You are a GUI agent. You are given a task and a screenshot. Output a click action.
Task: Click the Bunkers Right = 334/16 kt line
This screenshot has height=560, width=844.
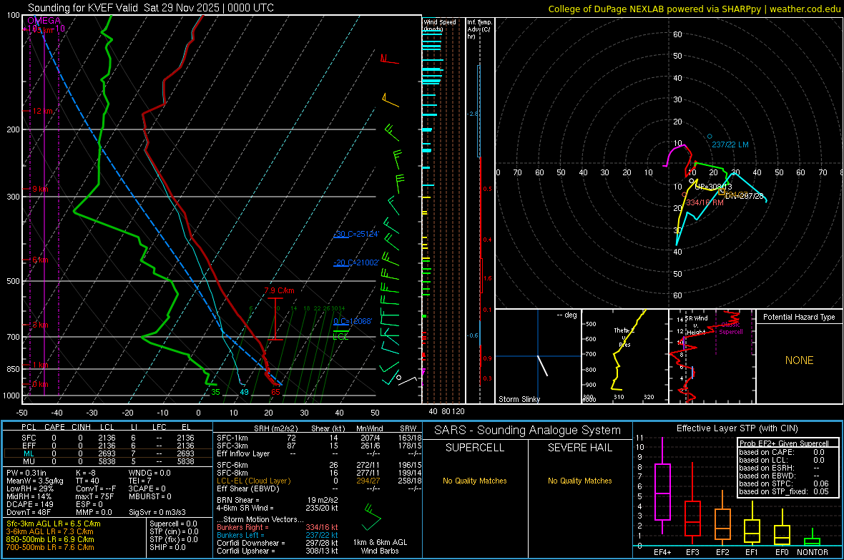point(278,528)
